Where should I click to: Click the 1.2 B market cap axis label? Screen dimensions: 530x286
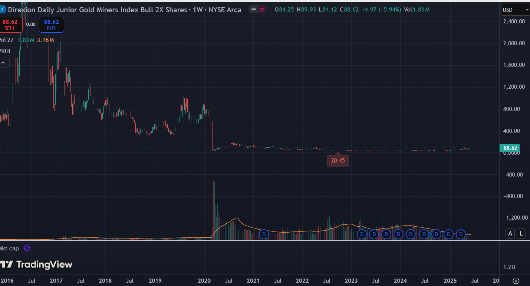pos(509,267)
